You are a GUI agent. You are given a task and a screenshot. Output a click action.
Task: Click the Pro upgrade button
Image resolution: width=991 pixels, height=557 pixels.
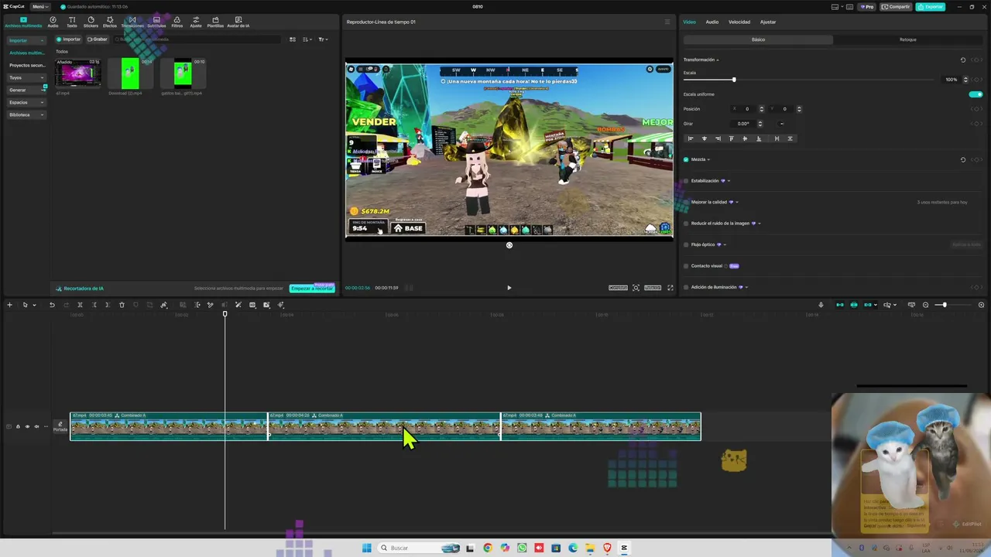tap(867, 6)
